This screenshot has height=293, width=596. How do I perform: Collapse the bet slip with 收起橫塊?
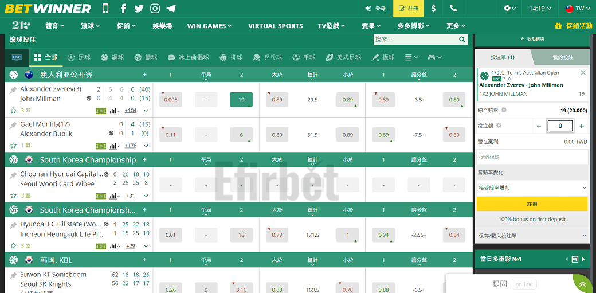tap(532, 39)
